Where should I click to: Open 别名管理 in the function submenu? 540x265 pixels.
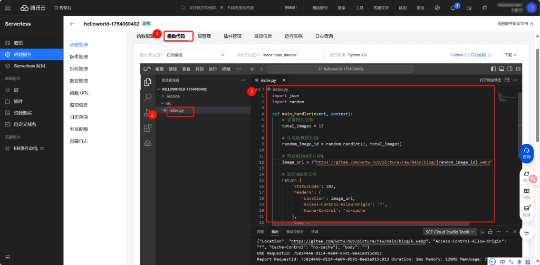tap(79, 69)
